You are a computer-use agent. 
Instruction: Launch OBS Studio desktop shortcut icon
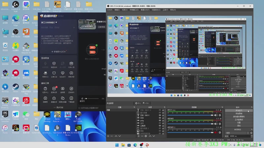coord(16,32)
